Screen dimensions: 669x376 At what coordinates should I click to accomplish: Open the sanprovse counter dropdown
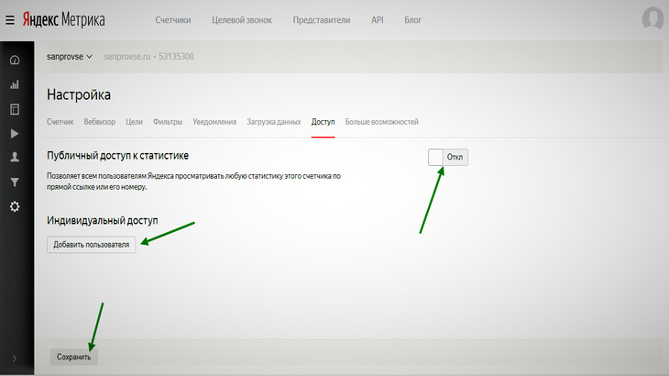tap(70, 56)
